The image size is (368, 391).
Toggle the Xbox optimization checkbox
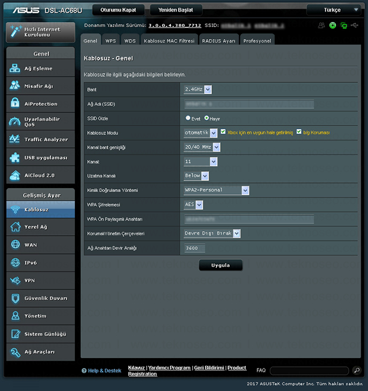click(223, 132)
